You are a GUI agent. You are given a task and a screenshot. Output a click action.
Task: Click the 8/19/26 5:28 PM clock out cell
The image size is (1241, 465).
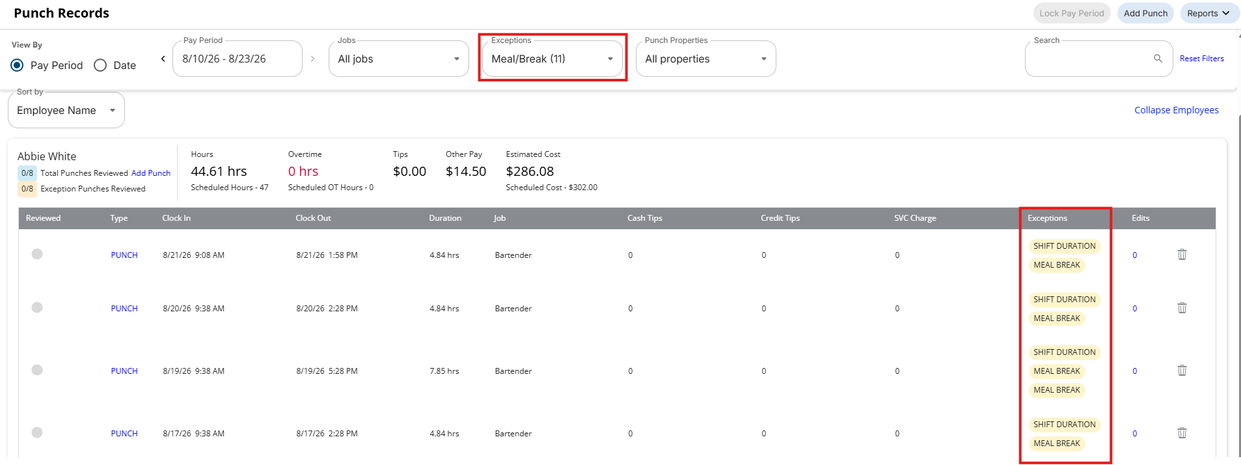[327, 371]
